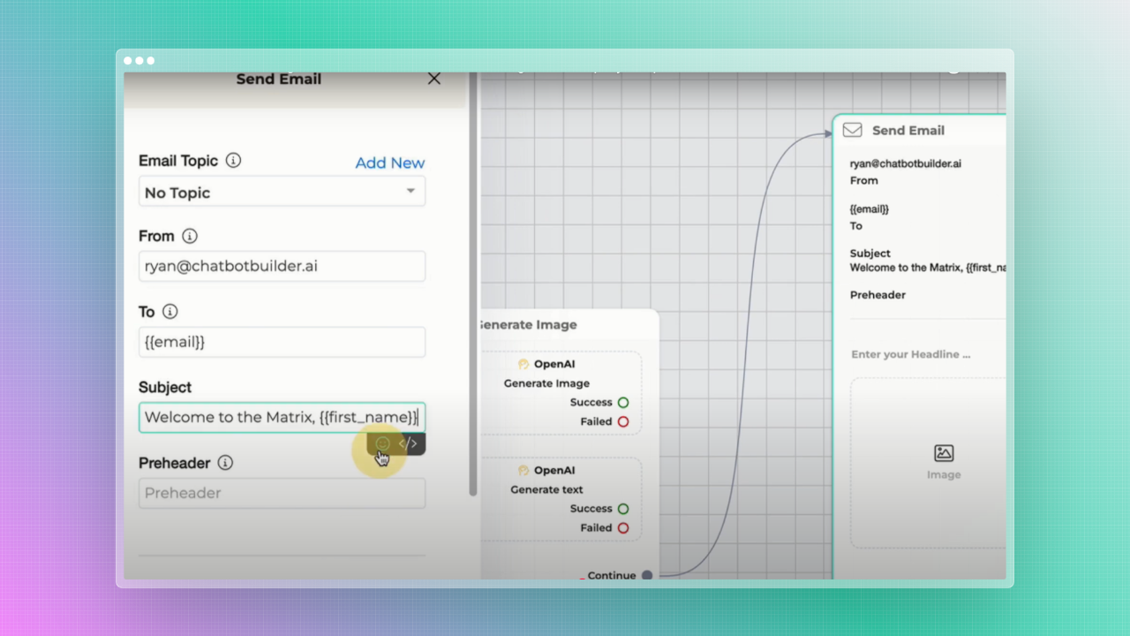The width and height of the screenshot is (1130, 636).
Task: Click the envelope icon on the Send Email node
Action: (x=852, y=130)
